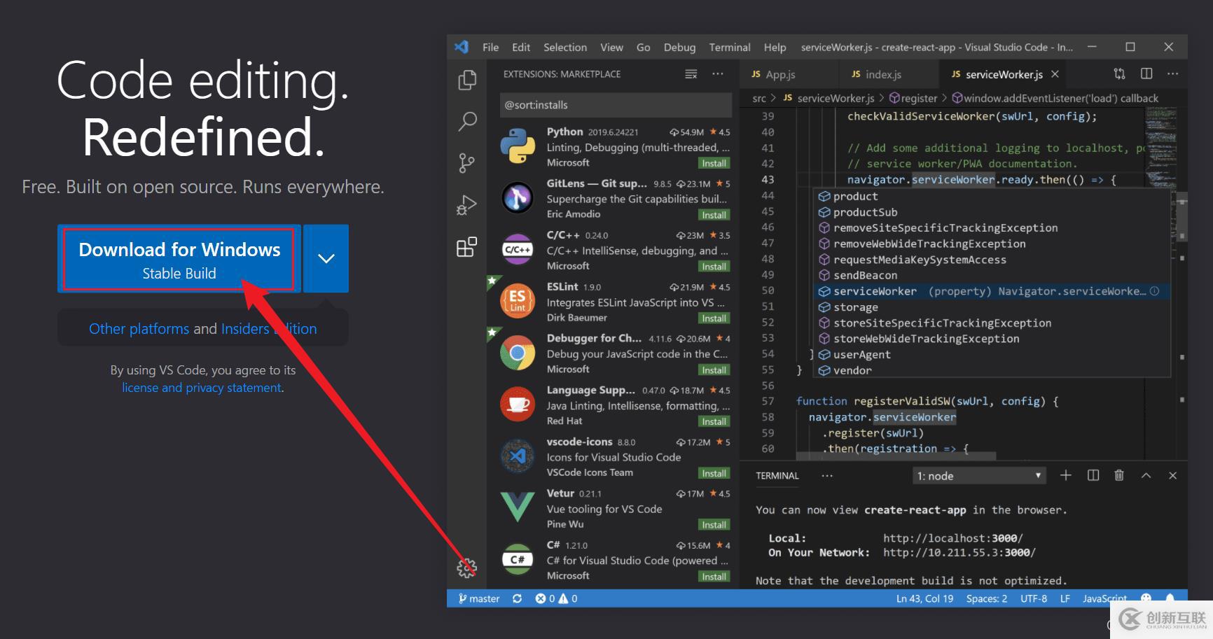Image resolution: width=1213 pixels, height=639 pixels.
Task: Select the 'sendBeacon' suggestion
Action: 992,275
